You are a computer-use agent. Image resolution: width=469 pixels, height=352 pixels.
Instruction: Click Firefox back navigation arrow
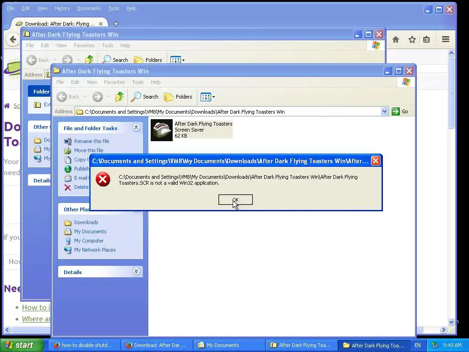[x=13, y=39]
